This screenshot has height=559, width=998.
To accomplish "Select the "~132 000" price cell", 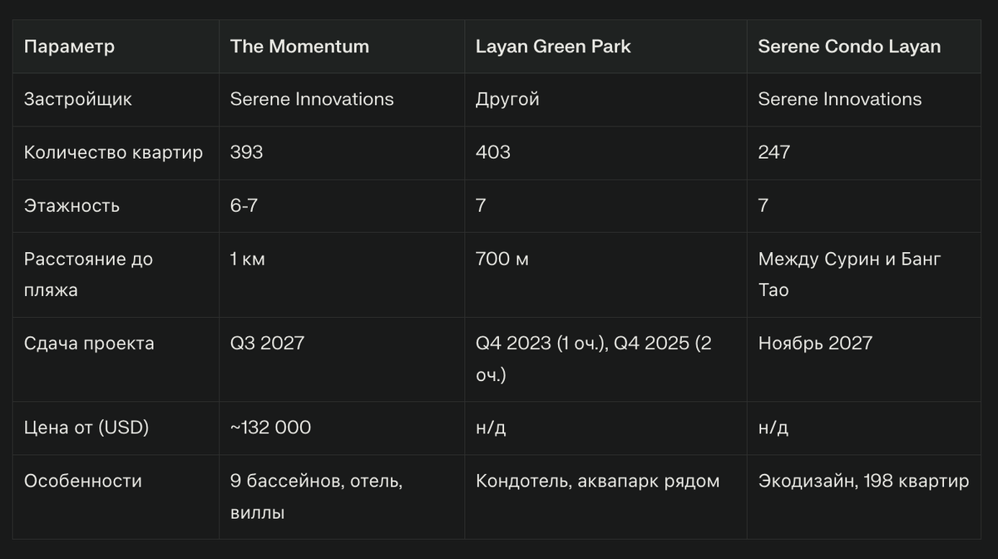I will point(270,428).
